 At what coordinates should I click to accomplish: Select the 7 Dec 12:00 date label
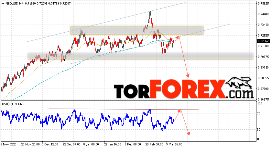pyautogui.click(x=50, y=144)
